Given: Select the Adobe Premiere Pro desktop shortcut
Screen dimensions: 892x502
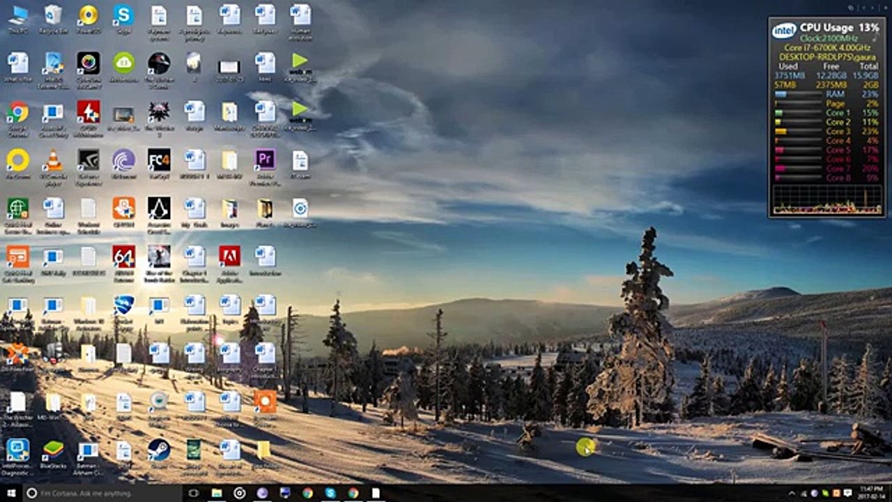Looking at the screenshot, I should click(265, 165).
